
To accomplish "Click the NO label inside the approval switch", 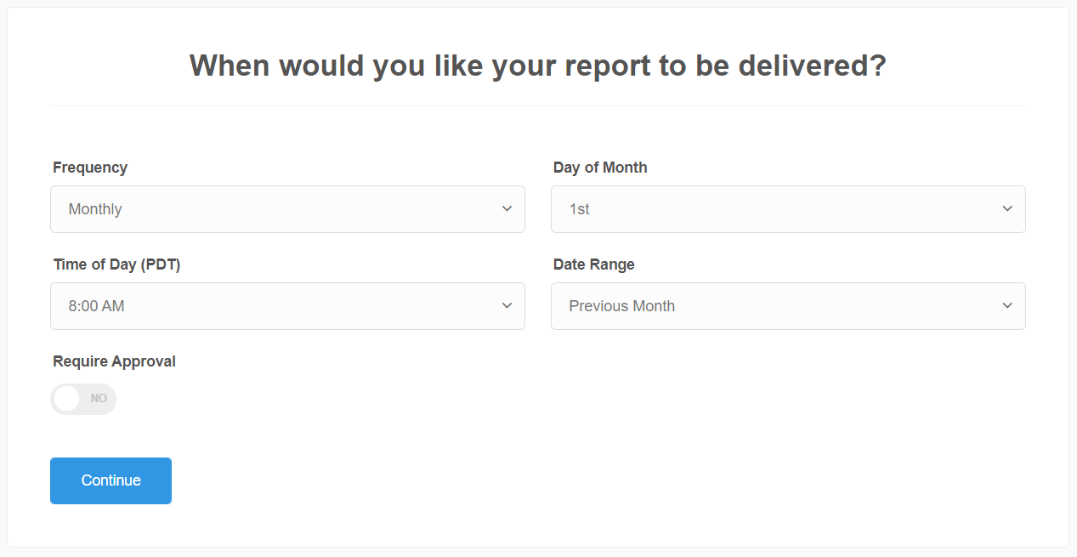I will point(98,399).
